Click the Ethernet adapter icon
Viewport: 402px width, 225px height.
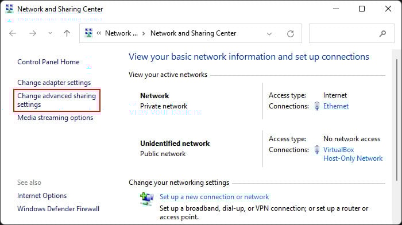click(x=317, y=106)
